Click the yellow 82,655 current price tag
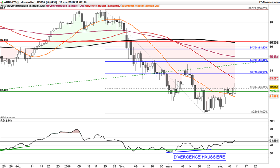The height and width of the screenshot is (168, 280). click(274, 87)
